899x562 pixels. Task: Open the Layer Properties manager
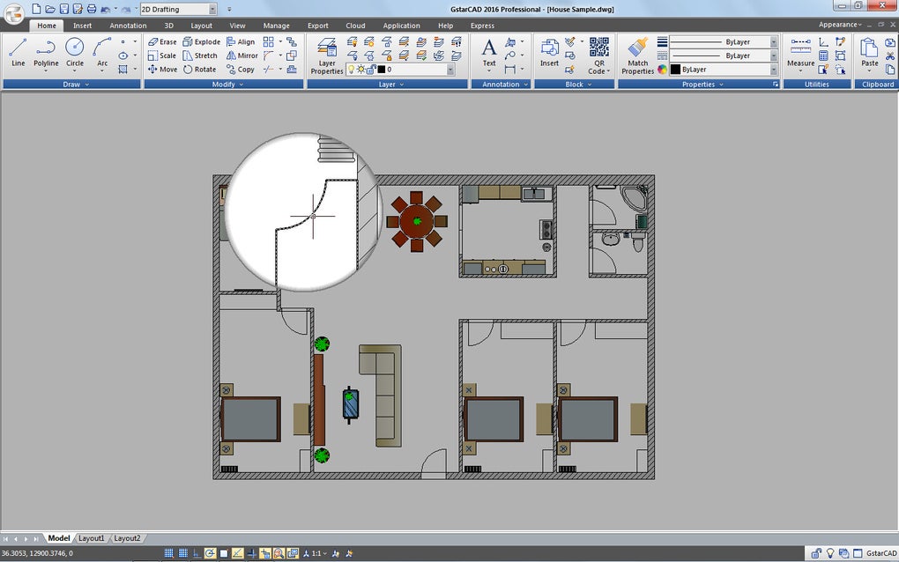tap(326, 53)
